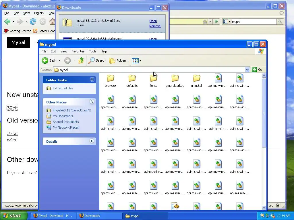Click the Go button beside address bar
This screenshot has width=294, height=220.
(257, 70)
